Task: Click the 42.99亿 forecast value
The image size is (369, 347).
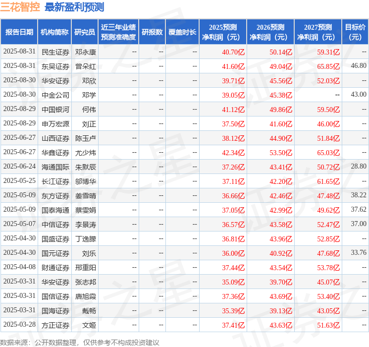Action: pos(281,210)
